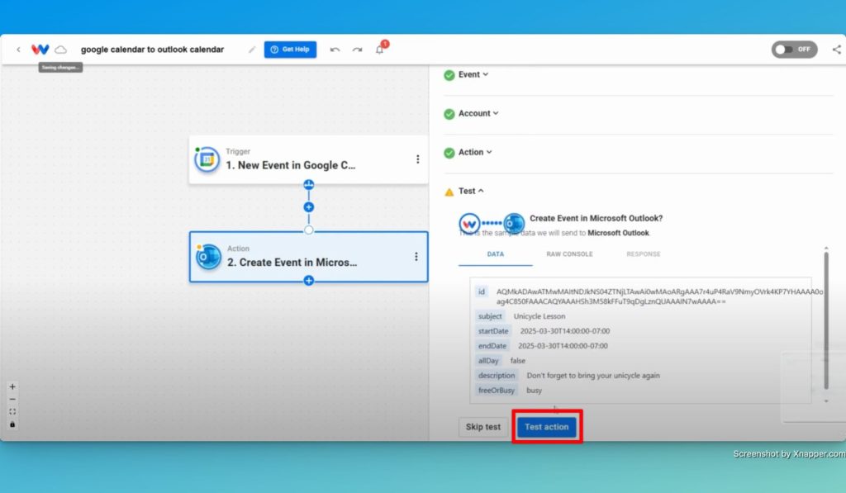Open the notifications bell

(380, 50)
